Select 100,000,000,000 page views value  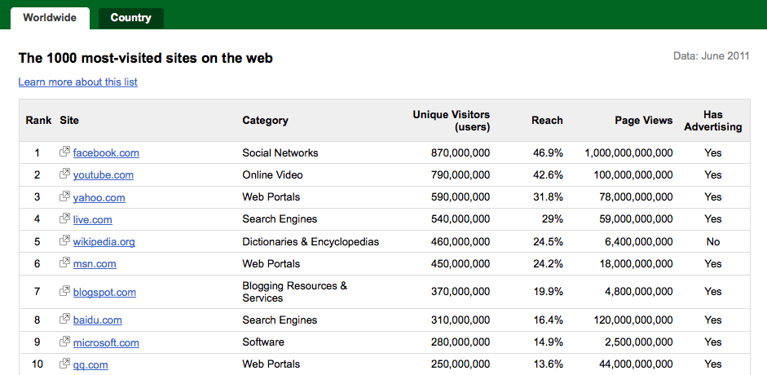coord(634,175)
